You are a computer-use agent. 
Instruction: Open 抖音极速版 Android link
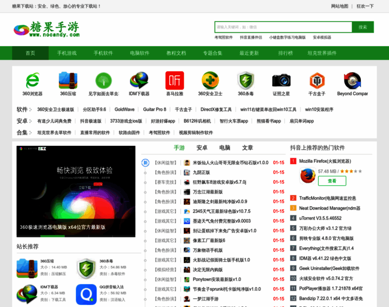pyautogui.click(x=91, y=121)
